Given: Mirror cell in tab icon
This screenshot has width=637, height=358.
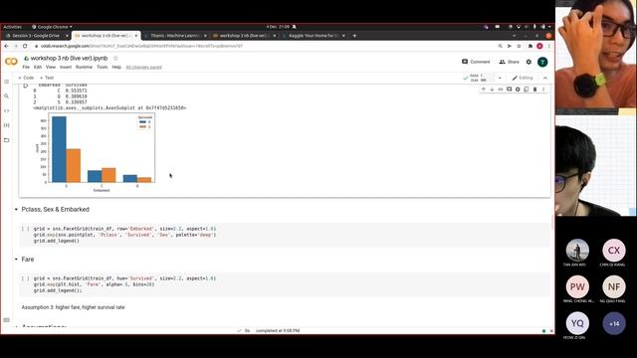Looking at the screenshot, I should pos(527,89).
